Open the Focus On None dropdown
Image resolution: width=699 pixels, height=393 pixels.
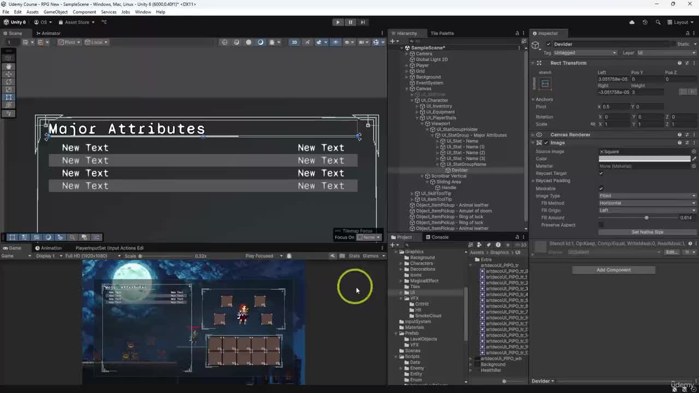tap(369, 237)
